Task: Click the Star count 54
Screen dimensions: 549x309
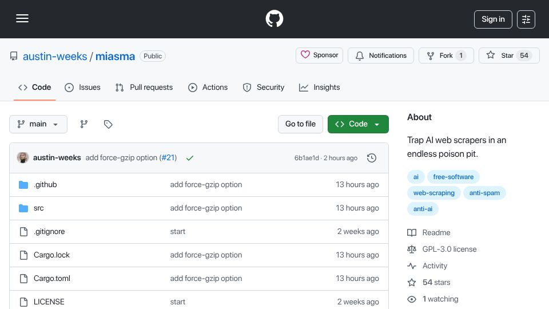Action: 524,56
